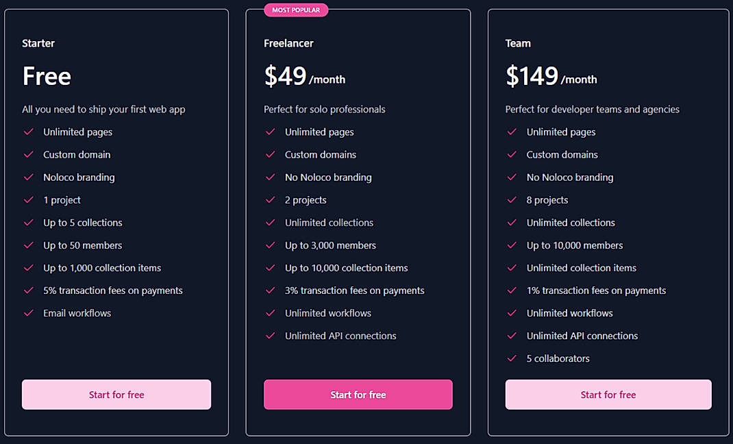Click the checkmark next to 2 projects

pyautogui.click(x=270, y=199)
